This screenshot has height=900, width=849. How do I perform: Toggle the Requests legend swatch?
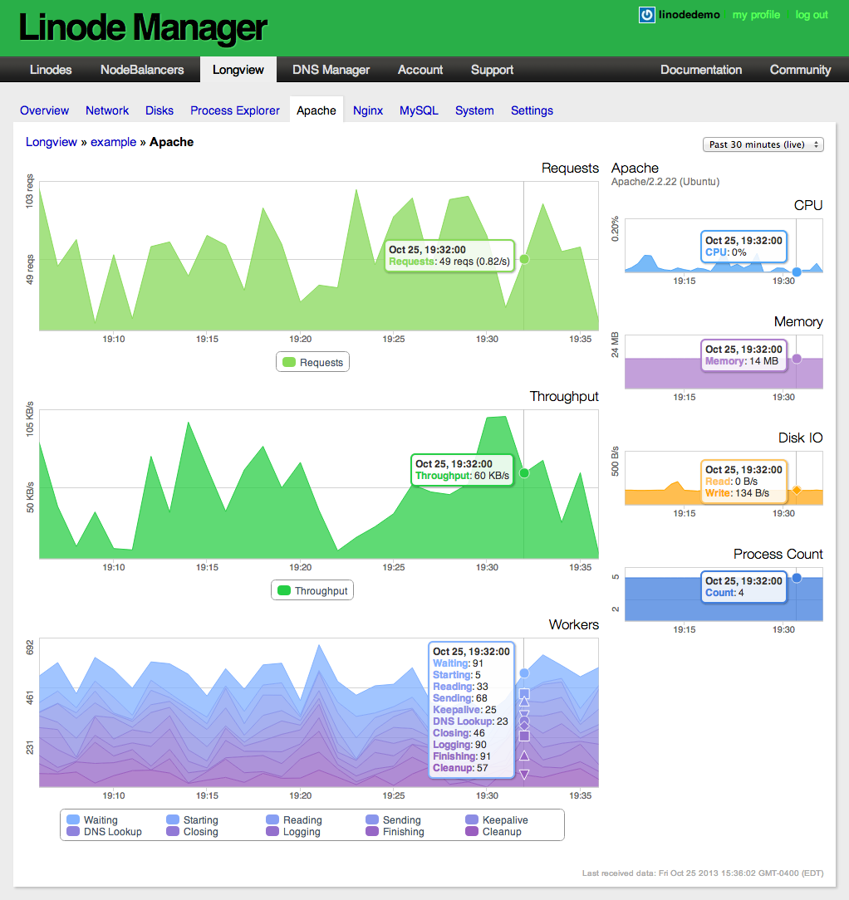pos(289,363)
